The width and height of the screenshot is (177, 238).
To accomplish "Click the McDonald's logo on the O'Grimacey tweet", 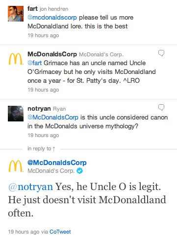I will (16, 59).
